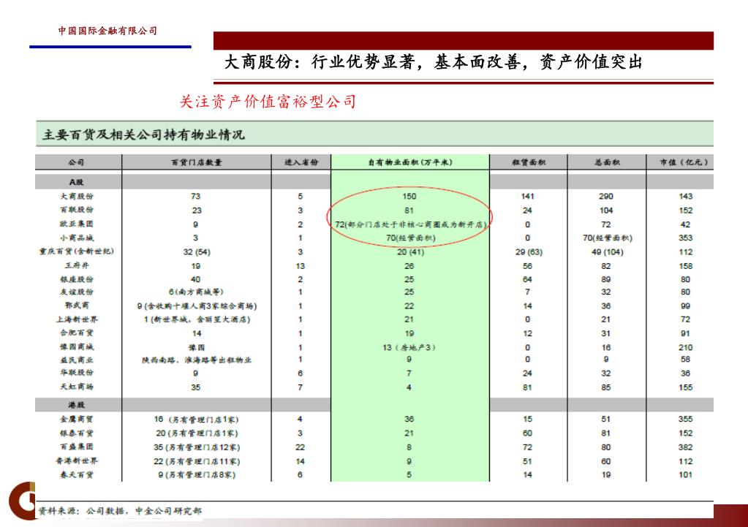Select the cell 72(部分门店处于非核心商圈或为新开店)
The height and width of the screenshot is (527, 748).
click(x=410, y=224)
